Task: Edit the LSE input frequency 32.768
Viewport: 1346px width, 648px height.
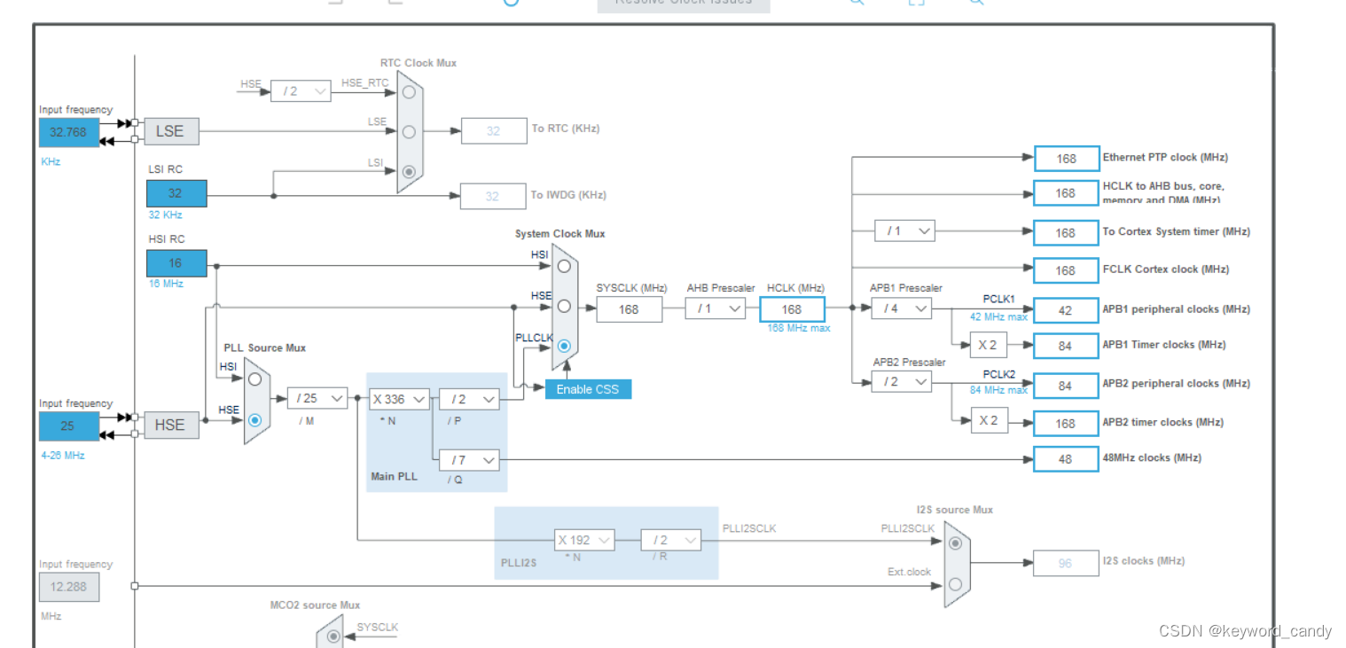Action: (69, 132)
